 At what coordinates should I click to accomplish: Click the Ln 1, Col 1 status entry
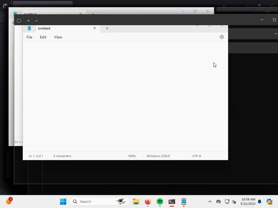(36, 156)
